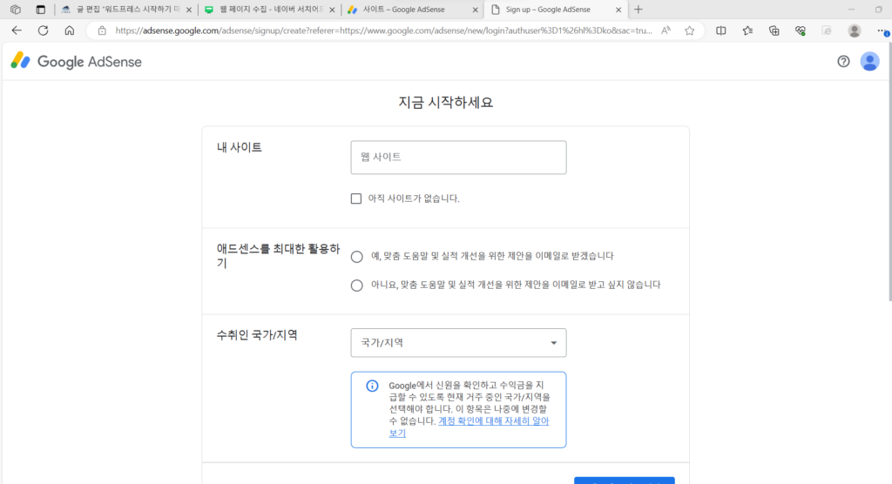Click the Google AdSense logo
Viewport: 892px width, 484px height.
[77, 62]
